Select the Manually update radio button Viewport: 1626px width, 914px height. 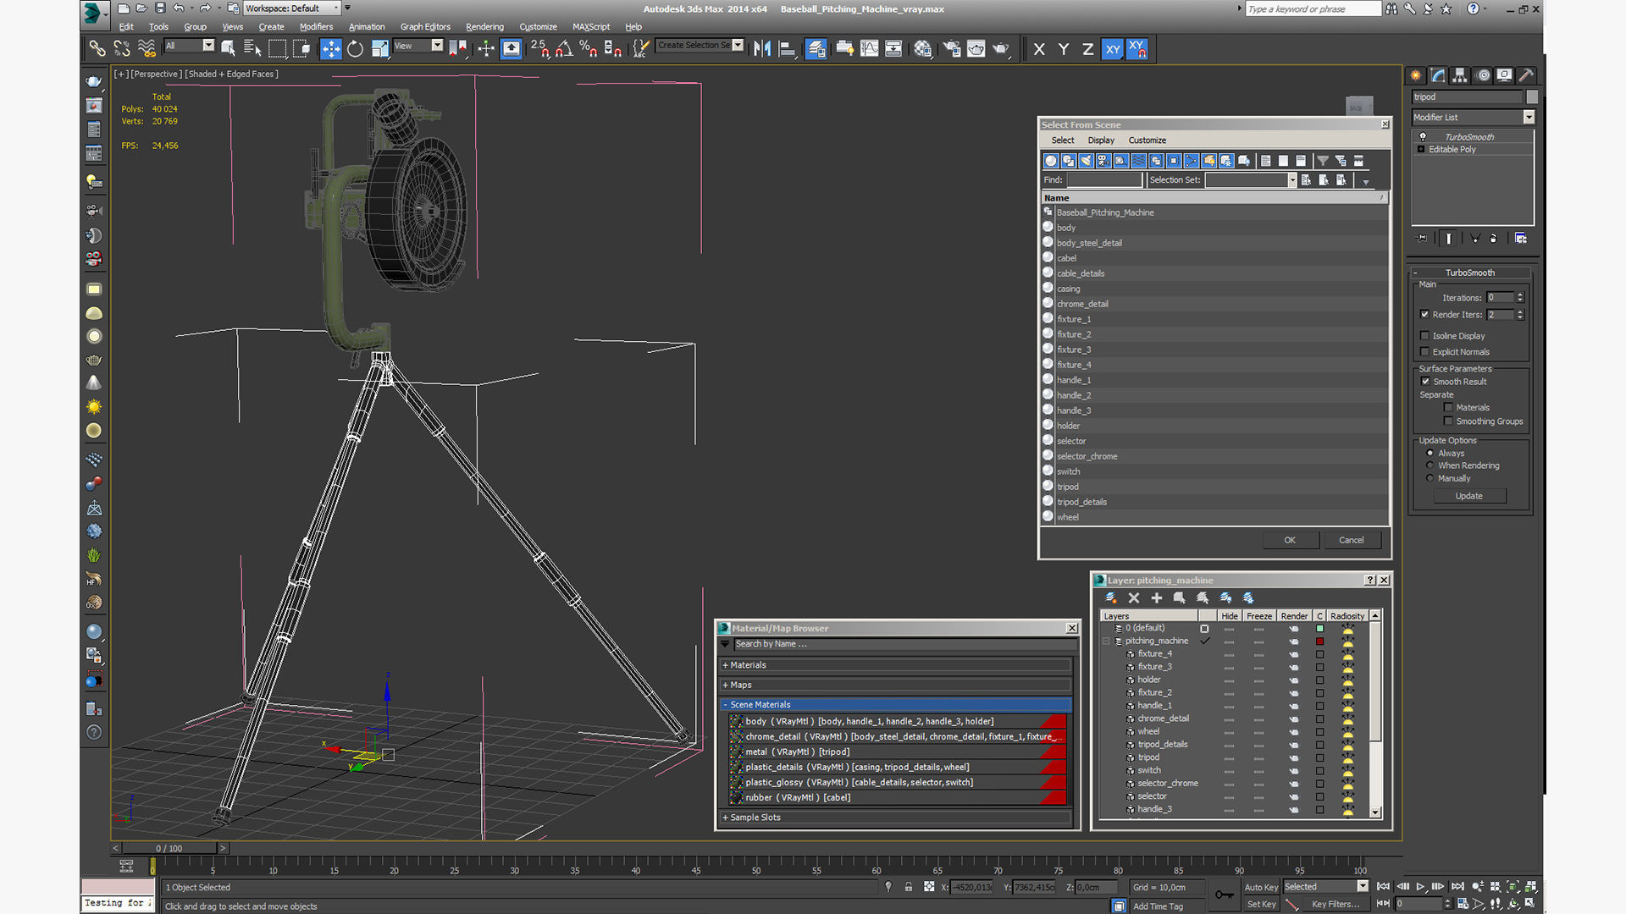[1430, 478]
